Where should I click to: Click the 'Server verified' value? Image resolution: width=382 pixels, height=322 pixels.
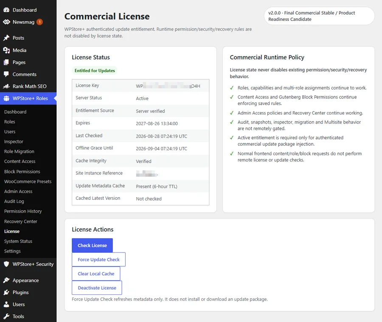click(150, 111)
